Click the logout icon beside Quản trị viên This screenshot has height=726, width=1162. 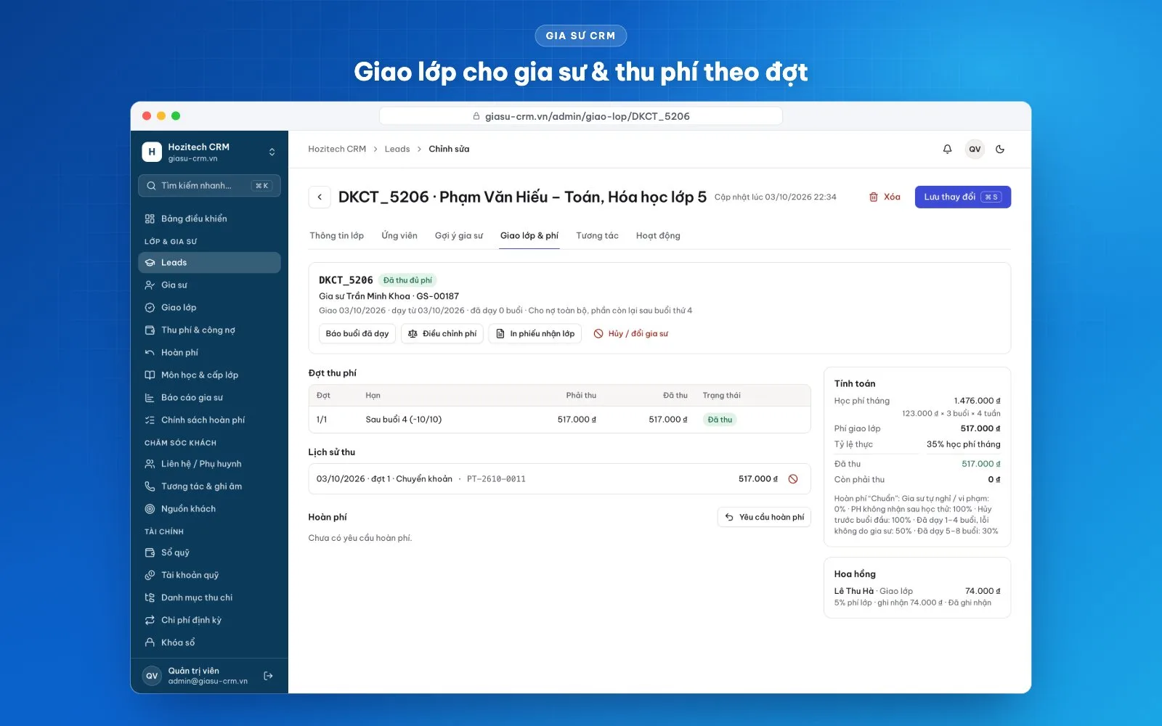click(x=268, y=676)
